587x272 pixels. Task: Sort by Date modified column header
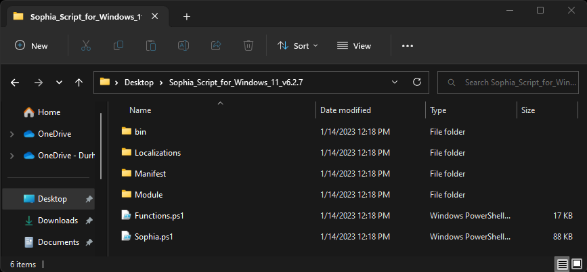345,110
